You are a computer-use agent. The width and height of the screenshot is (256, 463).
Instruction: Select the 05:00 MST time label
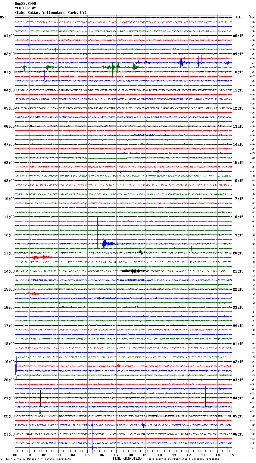pos(9,108)
